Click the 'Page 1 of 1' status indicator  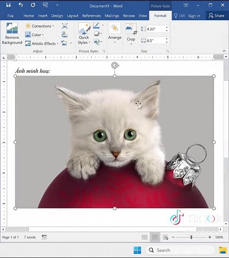(x=10, y=237)
